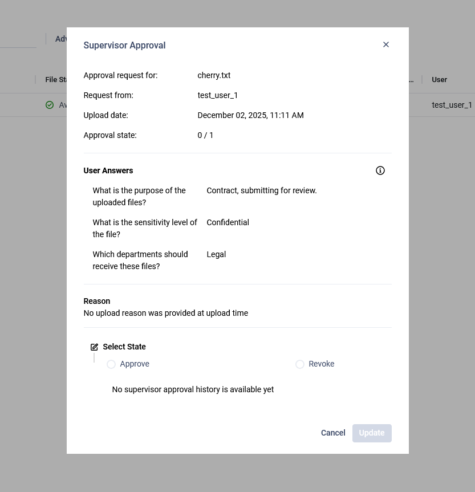Viewport: 475px width, 492px height.
Task: Click the info icon beside User Answers
Action: 380,170
